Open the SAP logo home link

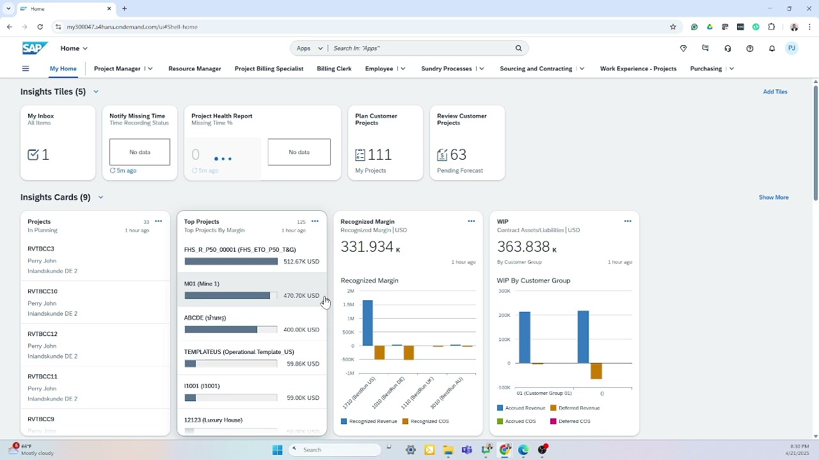point(35,48)
